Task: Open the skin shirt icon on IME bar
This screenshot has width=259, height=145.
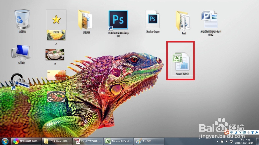Action: [253, 132]
